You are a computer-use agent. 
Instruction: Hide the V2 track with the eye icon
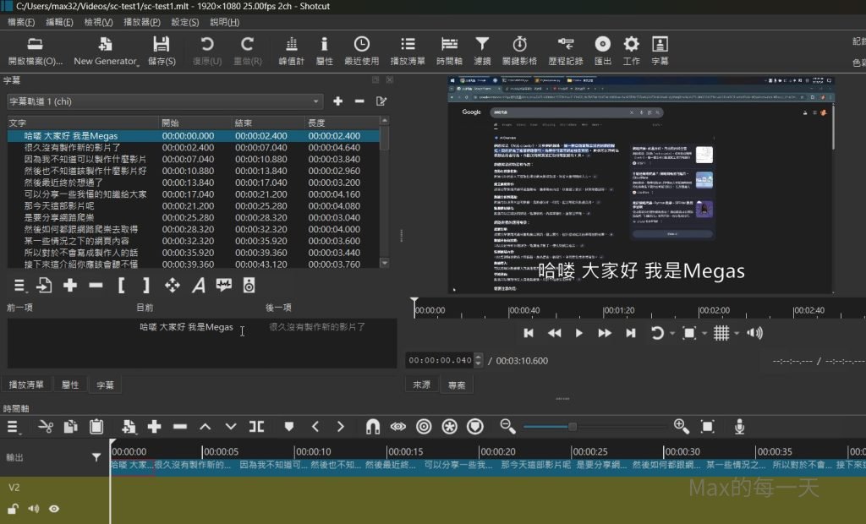coord(54,509)
